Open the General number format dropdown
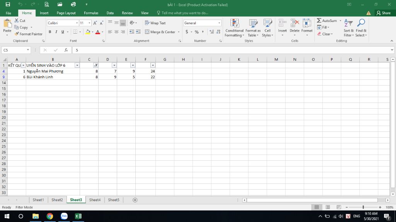 pyautogui.click(x=219, y=23)
